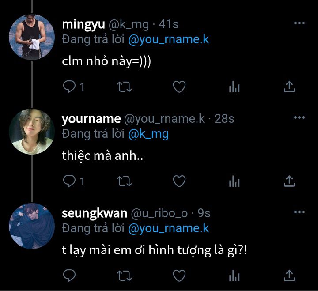Retweet mingyu's "clm nhỏ này" tweet
The width and height of the screenshot is (318, 291).
coord(125,87)
